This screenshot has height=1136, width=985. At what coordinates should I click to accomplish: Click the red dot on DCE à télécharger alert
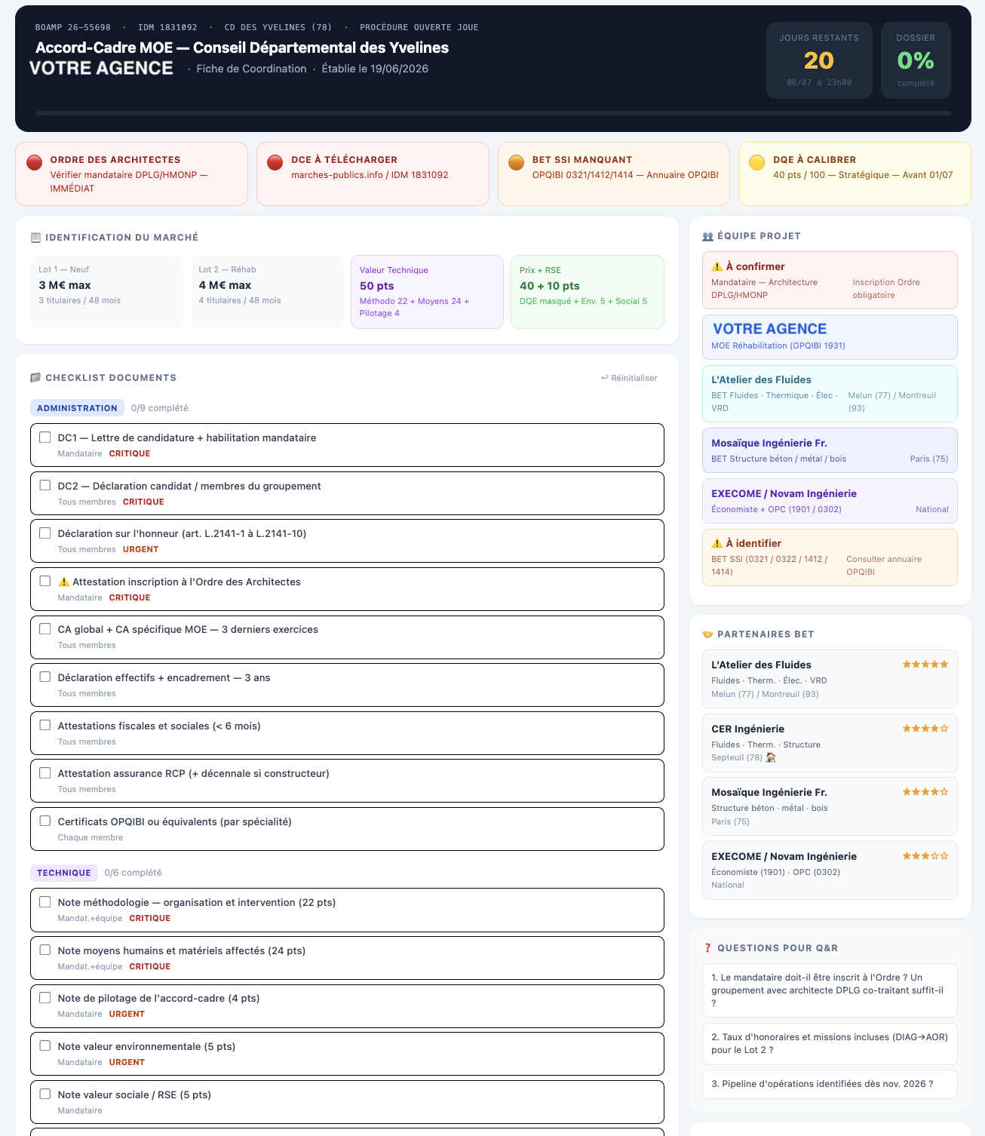coord(275,162)
